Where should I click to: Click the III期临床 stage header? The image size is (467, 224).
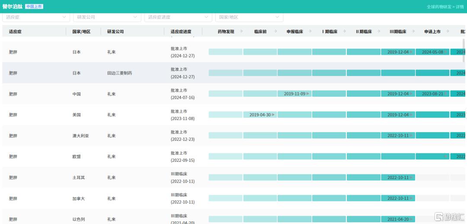398,32
